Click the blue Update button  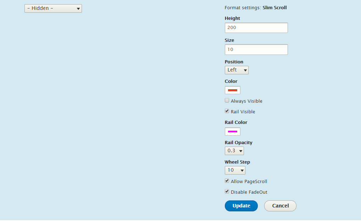coord(241,206)
